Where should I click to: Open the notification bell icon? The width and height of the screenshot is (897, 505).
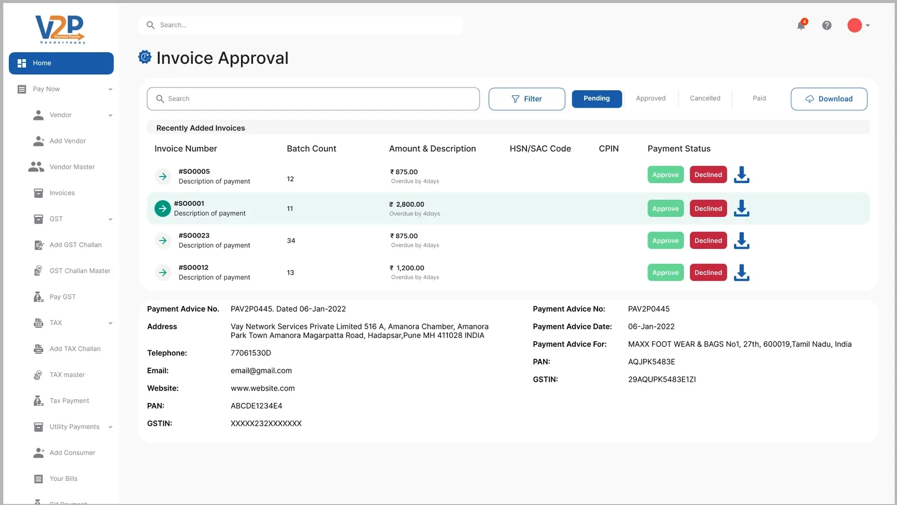pyautogui.click(x=801, y=25)
